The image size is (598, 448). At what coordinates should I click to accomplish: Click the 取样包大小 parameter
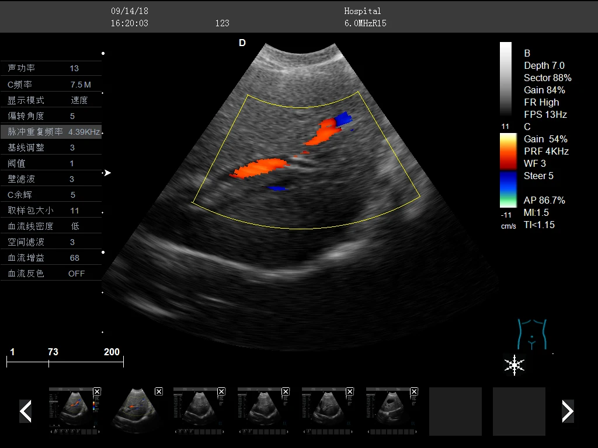tap(51, 210)
